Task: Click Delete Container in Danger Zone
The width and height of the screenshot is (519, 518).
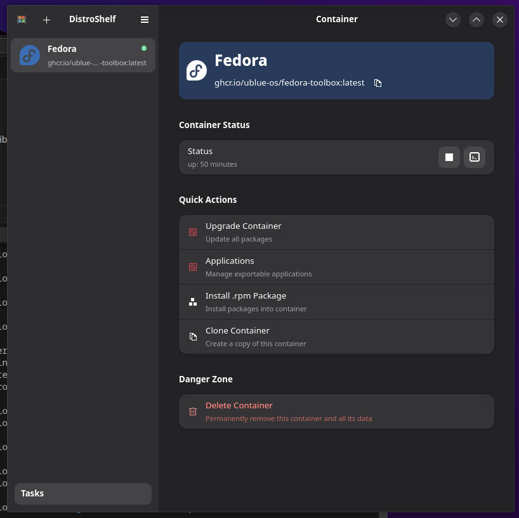Action: [336, 411]
